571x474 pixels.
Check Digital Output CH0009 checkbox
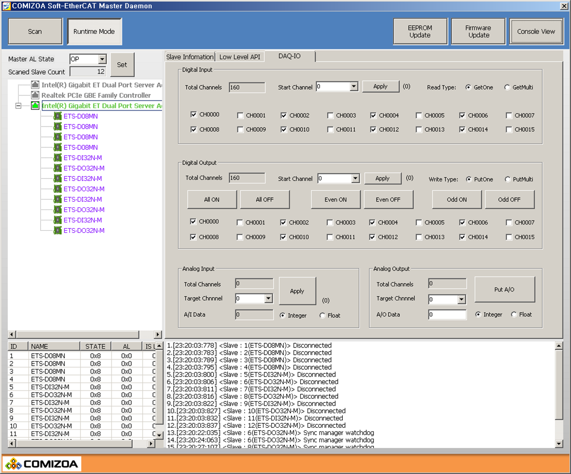click(x=239, y=237)
